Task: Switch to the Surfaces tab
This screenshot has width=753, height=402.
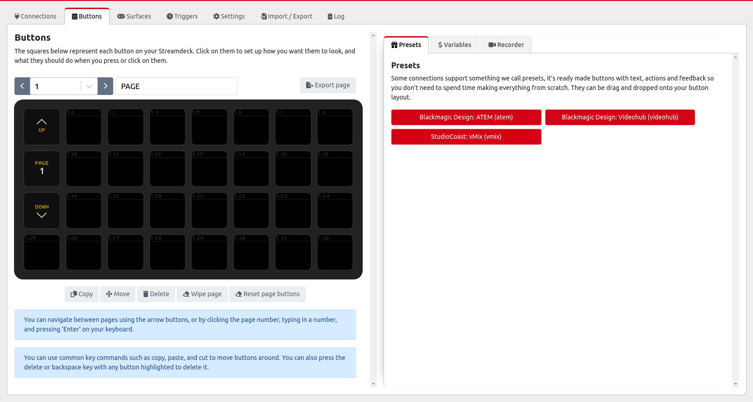Action: tap(134, 16)
